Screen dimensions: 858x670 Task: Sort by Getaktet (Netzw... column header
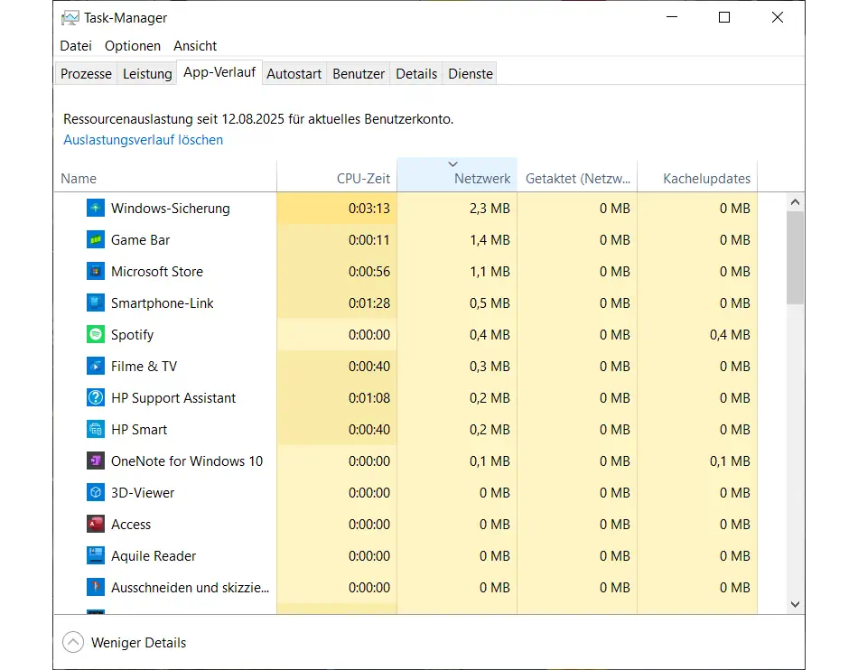tap(577, 175)
